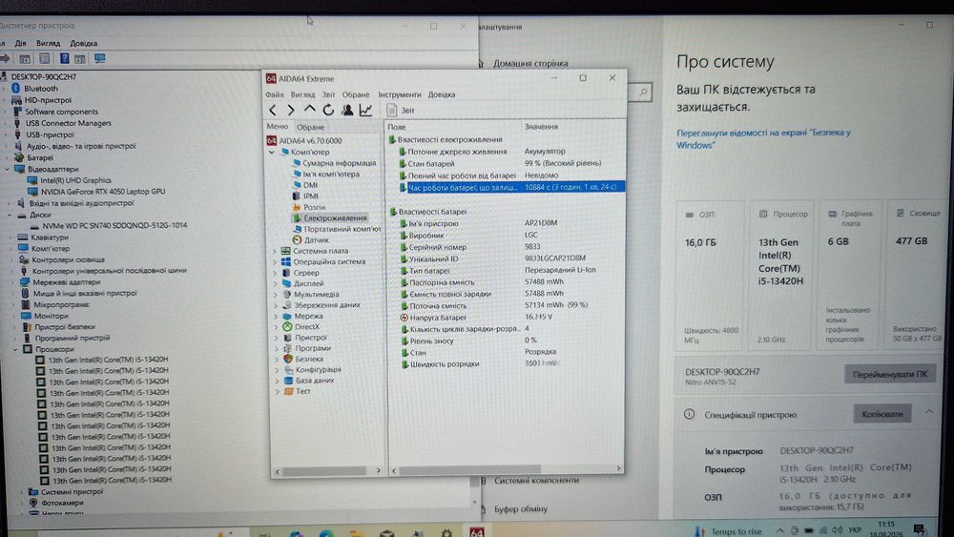954x537 pixels.
Task: Open Довідка menu in Device Manager
Action: 83,43
